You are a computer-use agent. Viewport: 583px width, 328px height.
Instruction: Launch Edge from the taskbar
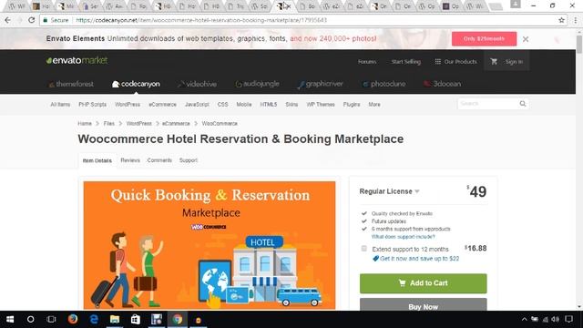(x=94, y=320)
